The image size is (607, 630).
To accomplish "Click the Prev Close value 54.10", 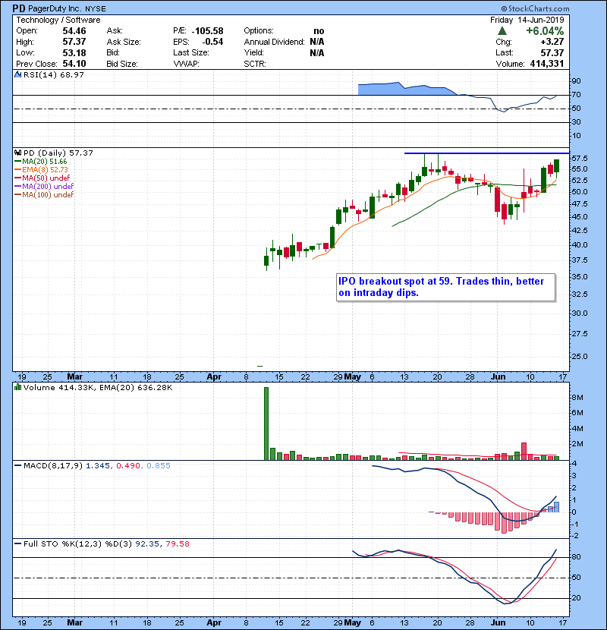I will tap(74, 64).
